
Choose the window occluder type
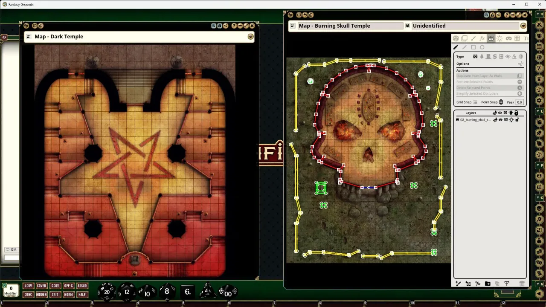pos(501,56)
